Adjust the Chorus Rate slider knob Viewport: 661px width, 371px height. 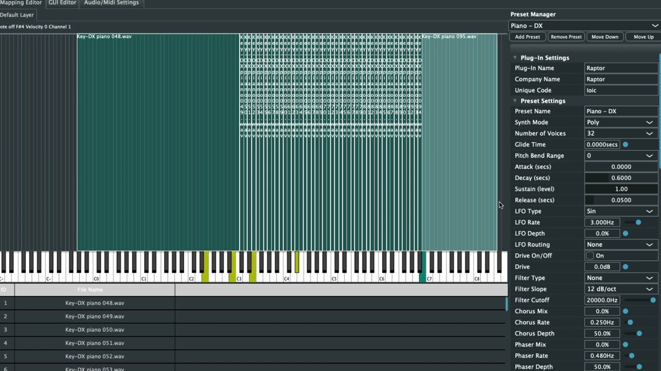(630, 323)
